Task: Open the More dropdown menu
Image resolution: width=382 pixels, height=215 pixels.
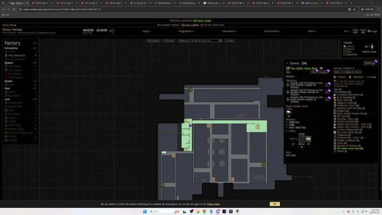Action: (312, 31)
